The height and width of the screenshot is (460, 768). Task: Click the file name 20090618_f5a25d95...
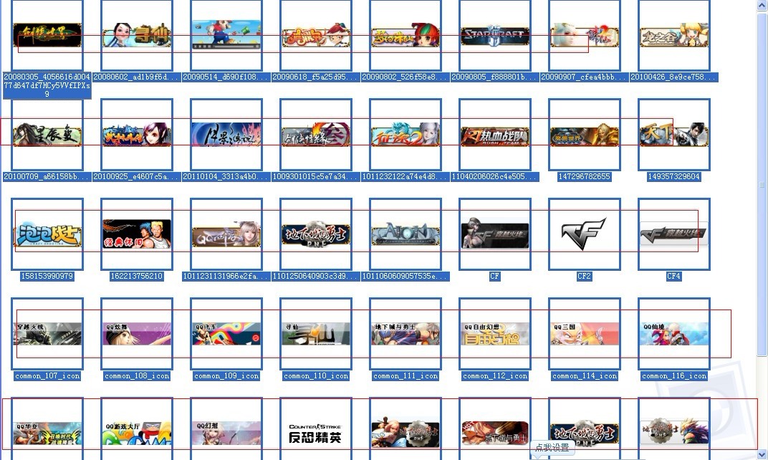click(316, 77)
